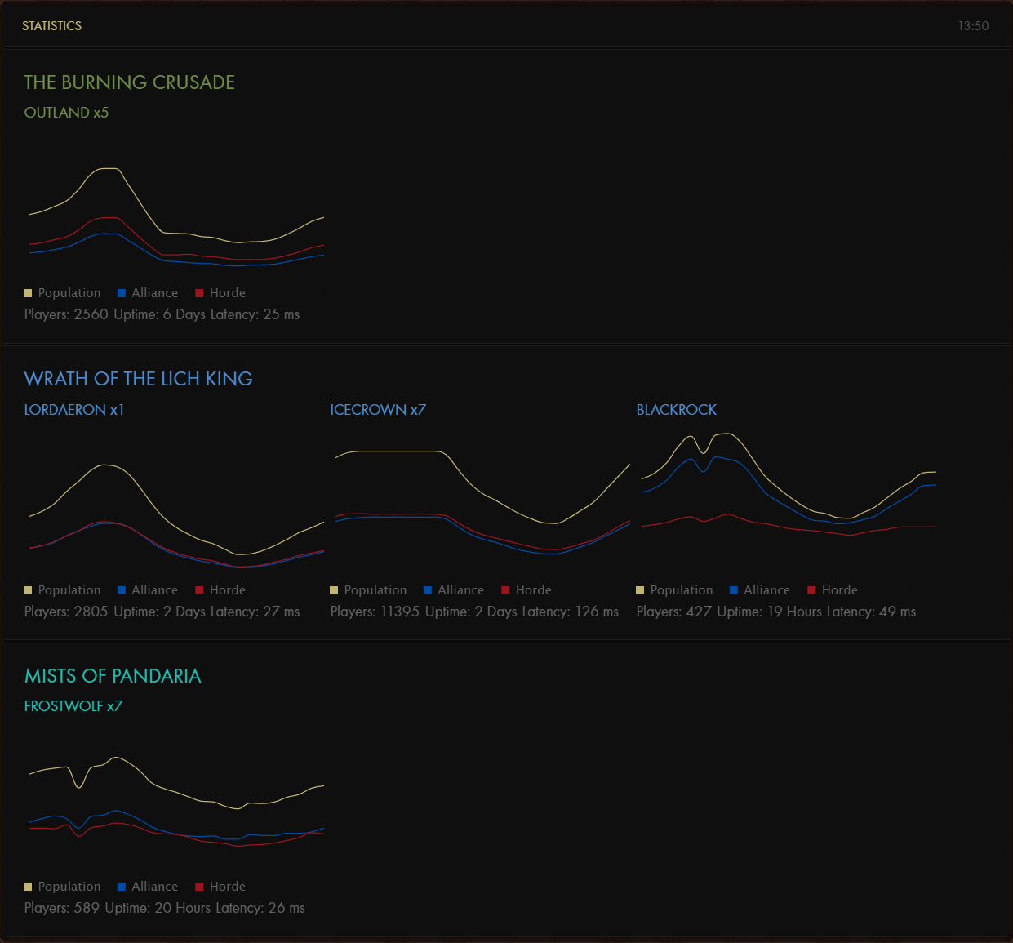Open the BLACKROCK realm
Screen dimensions: 1013x943
coord(677,410)
